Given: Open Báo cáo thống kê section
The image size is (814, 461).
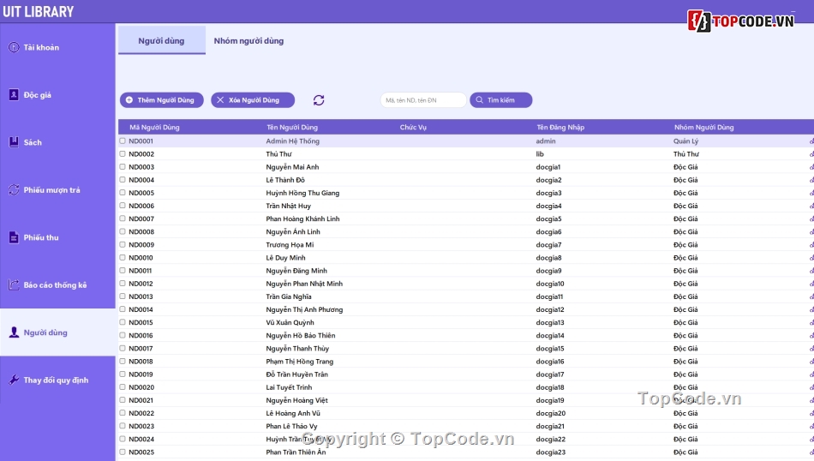Looking at the screenshot, I should click(55, 285).
